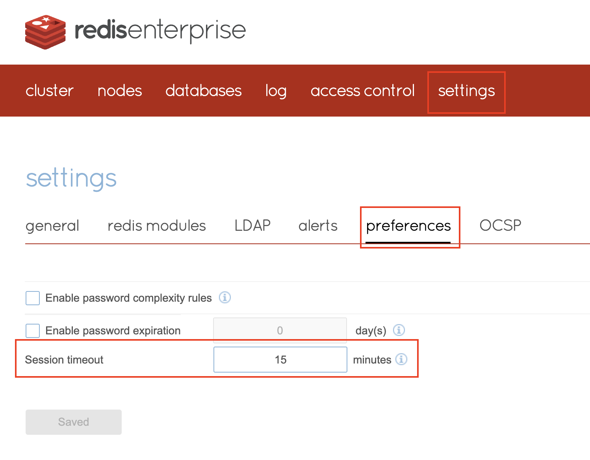The width and height of the screenshot is (590, 460).
Task: Open the nodes menu
Action: [120, 91]
